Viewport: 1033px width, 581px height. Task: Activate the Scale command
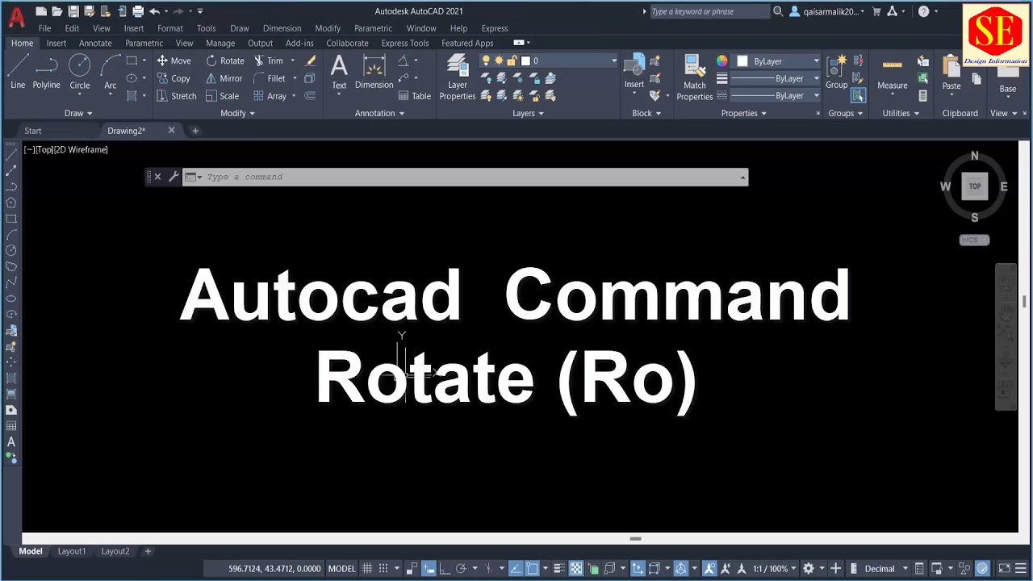coord(222,95)
